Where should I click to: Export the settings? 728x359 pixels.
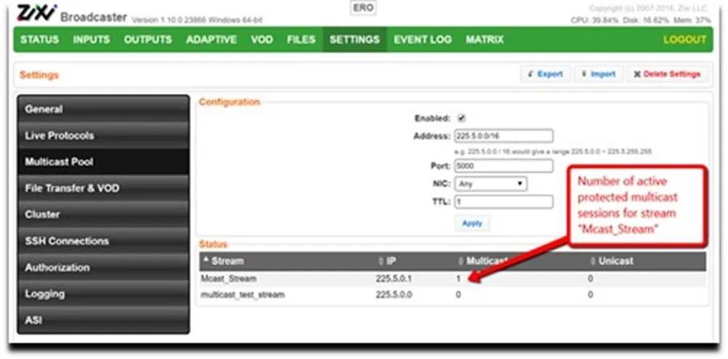click(x=546, y=74)
